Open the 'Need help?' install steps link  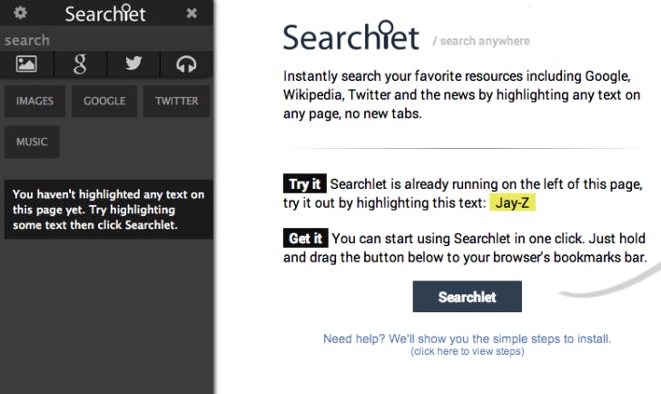tap(467, 339)
